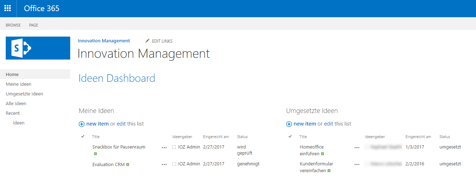Click plus icon in Meine Ideen list
This screenshot has width=476, height=179.
(82, 124)
